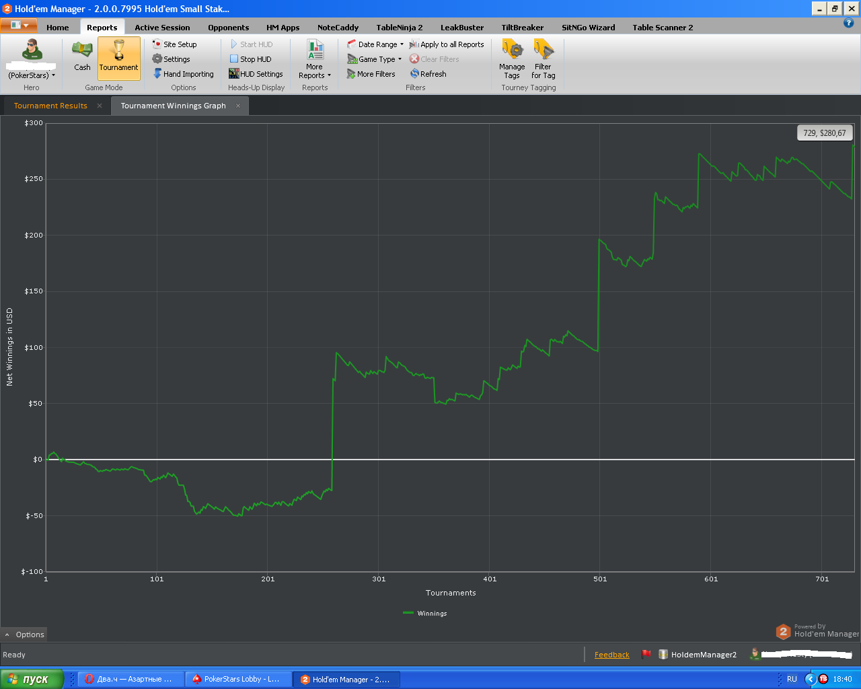Open the TiltBreaker ribbon tab
The width and height of the screenshot is (861, 689).
522,28
